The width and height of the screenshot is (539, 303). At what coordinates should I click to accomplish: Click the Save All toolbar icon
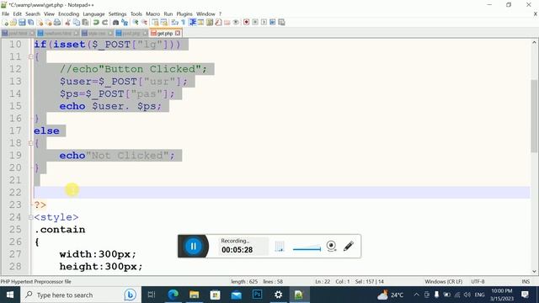31,23
